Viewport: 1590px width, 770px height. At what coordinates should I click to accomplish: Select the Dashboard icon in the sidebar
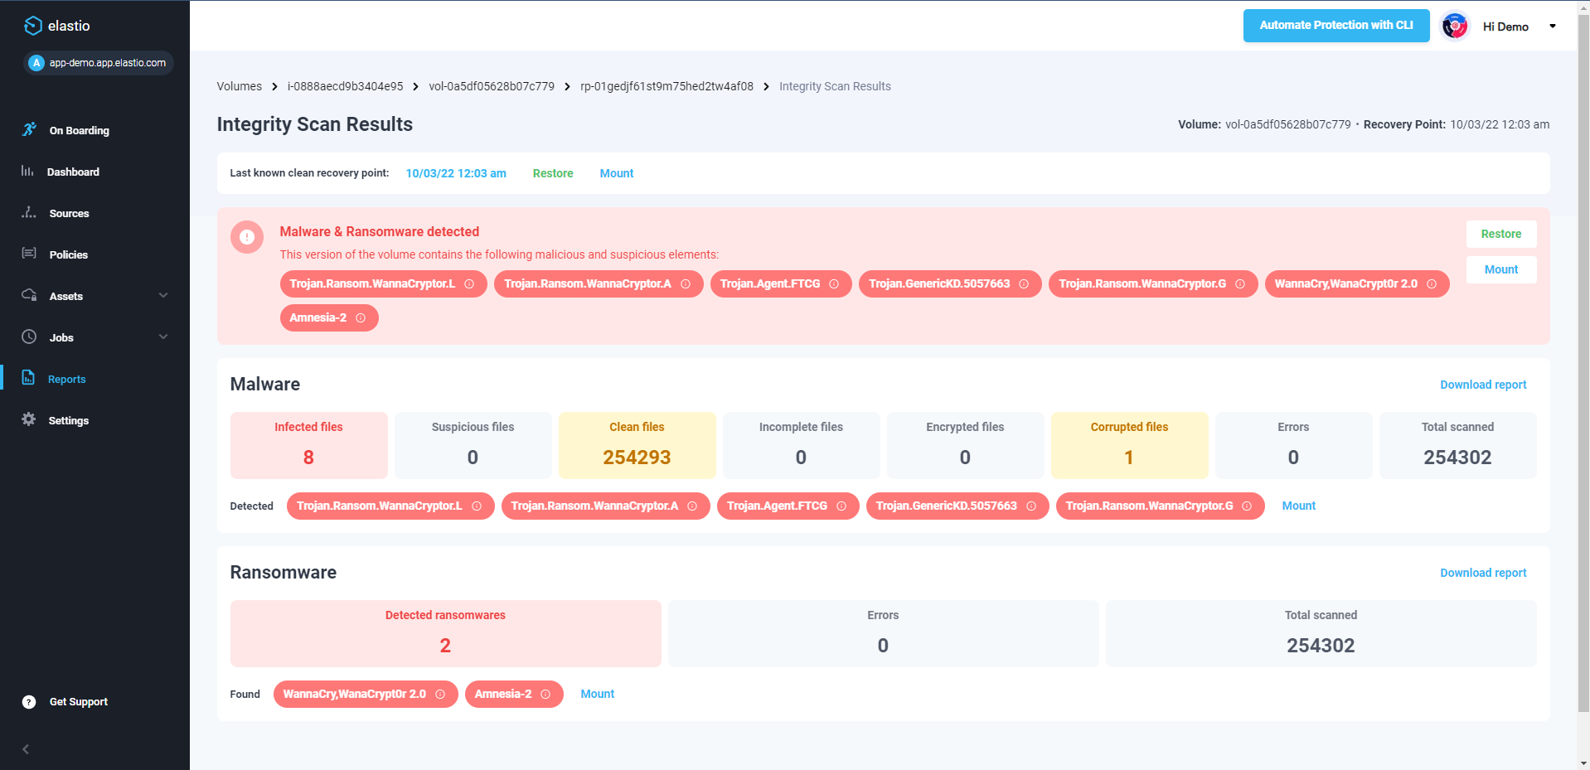[x=29, y=172]
